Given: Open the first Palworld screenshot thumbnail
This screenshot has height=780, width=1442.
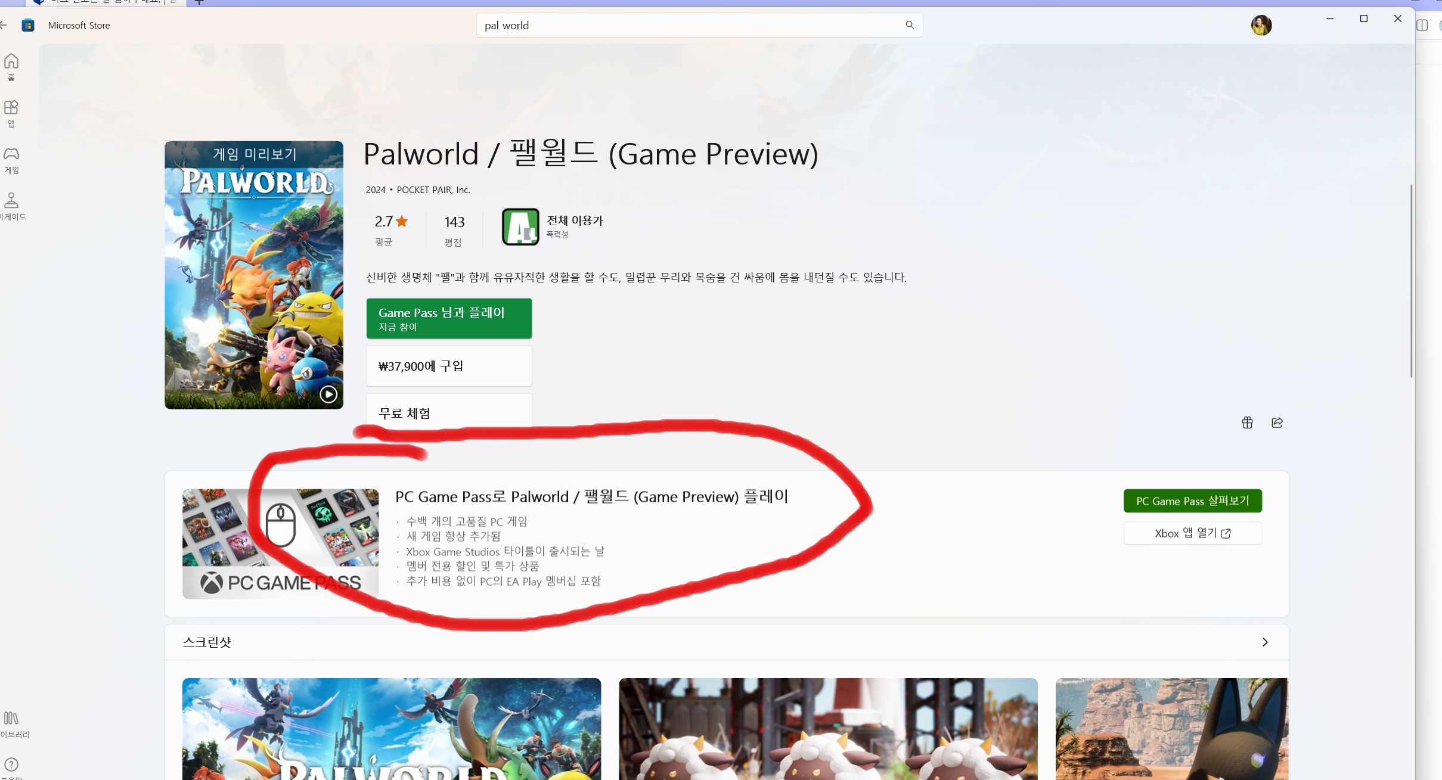Looking at the screenshot, I should pos(392,728).
